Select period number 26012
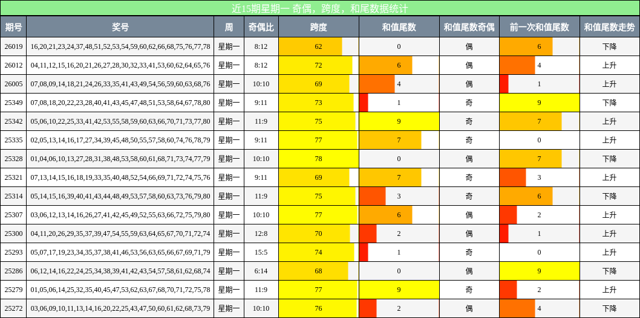The width and height of the screenshot is (640, 318). tap(13, 65)
